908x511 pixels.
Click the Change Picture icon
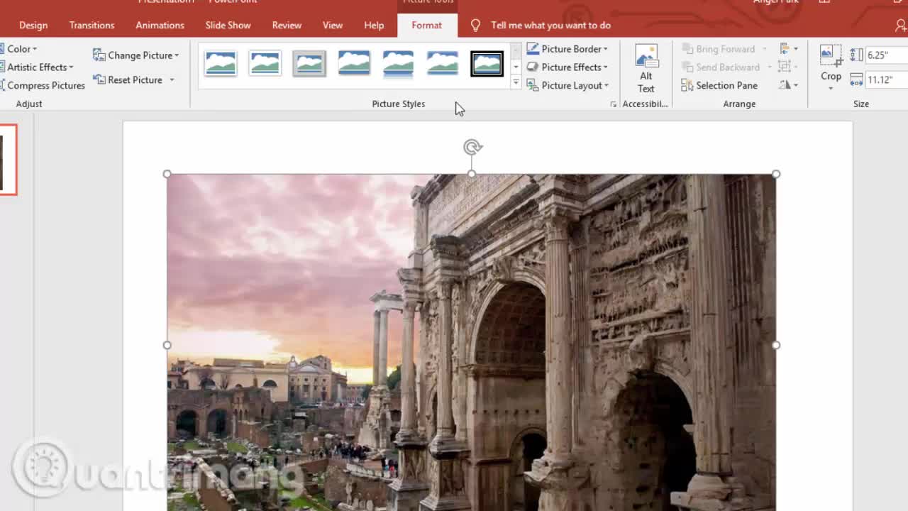click(99, 55)
